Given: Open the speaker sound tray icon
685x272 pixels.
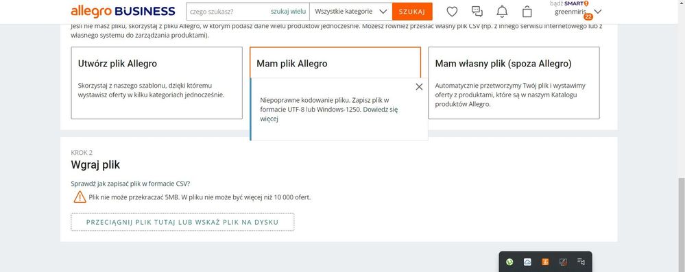Looking at the screenshot, I should (581, 262).
